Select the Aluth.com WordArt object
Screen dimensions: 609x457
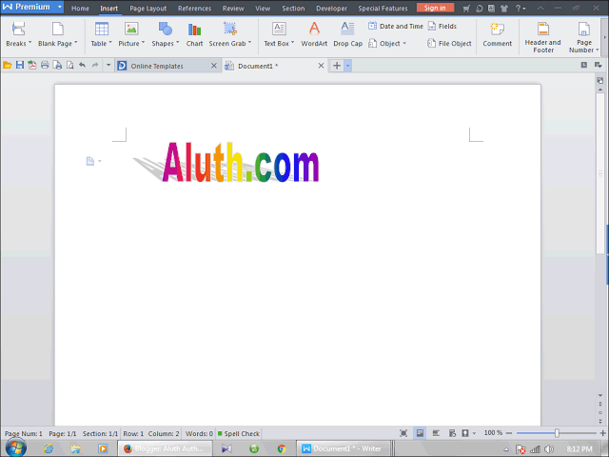tap(240, 162)
